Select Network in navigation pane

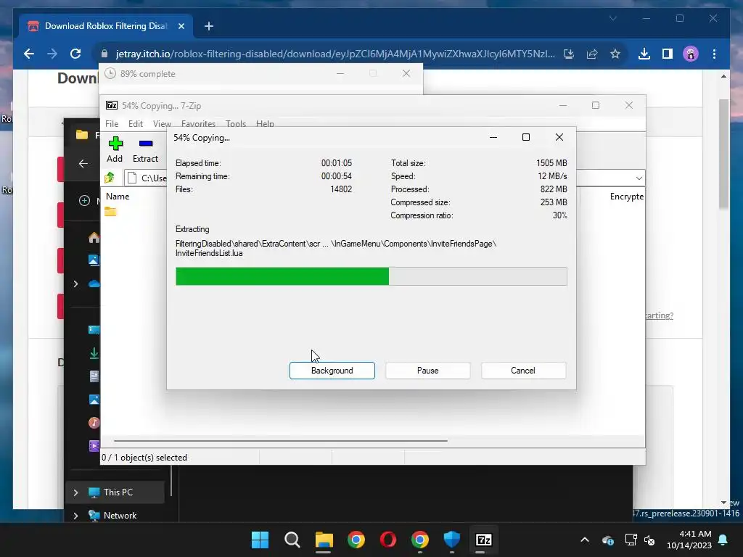click(120, 516)
